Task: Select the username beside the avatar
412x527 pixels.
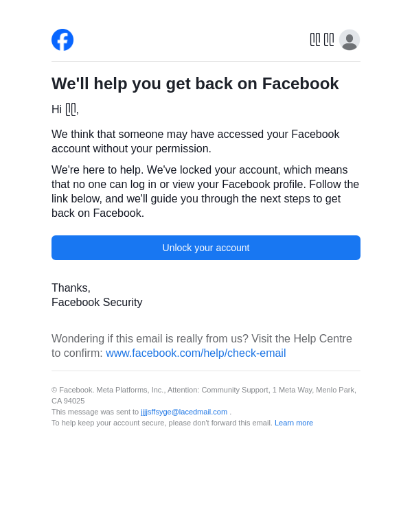Action: tap(322, 40)
